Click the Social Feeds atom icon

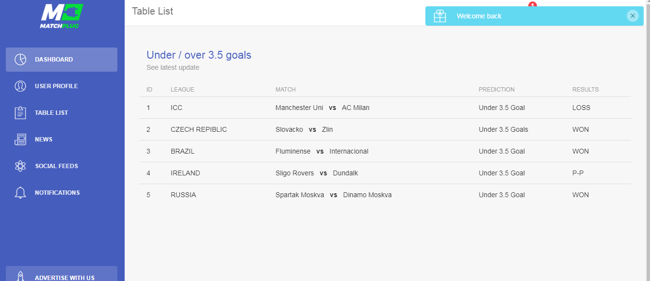point(20,166)
